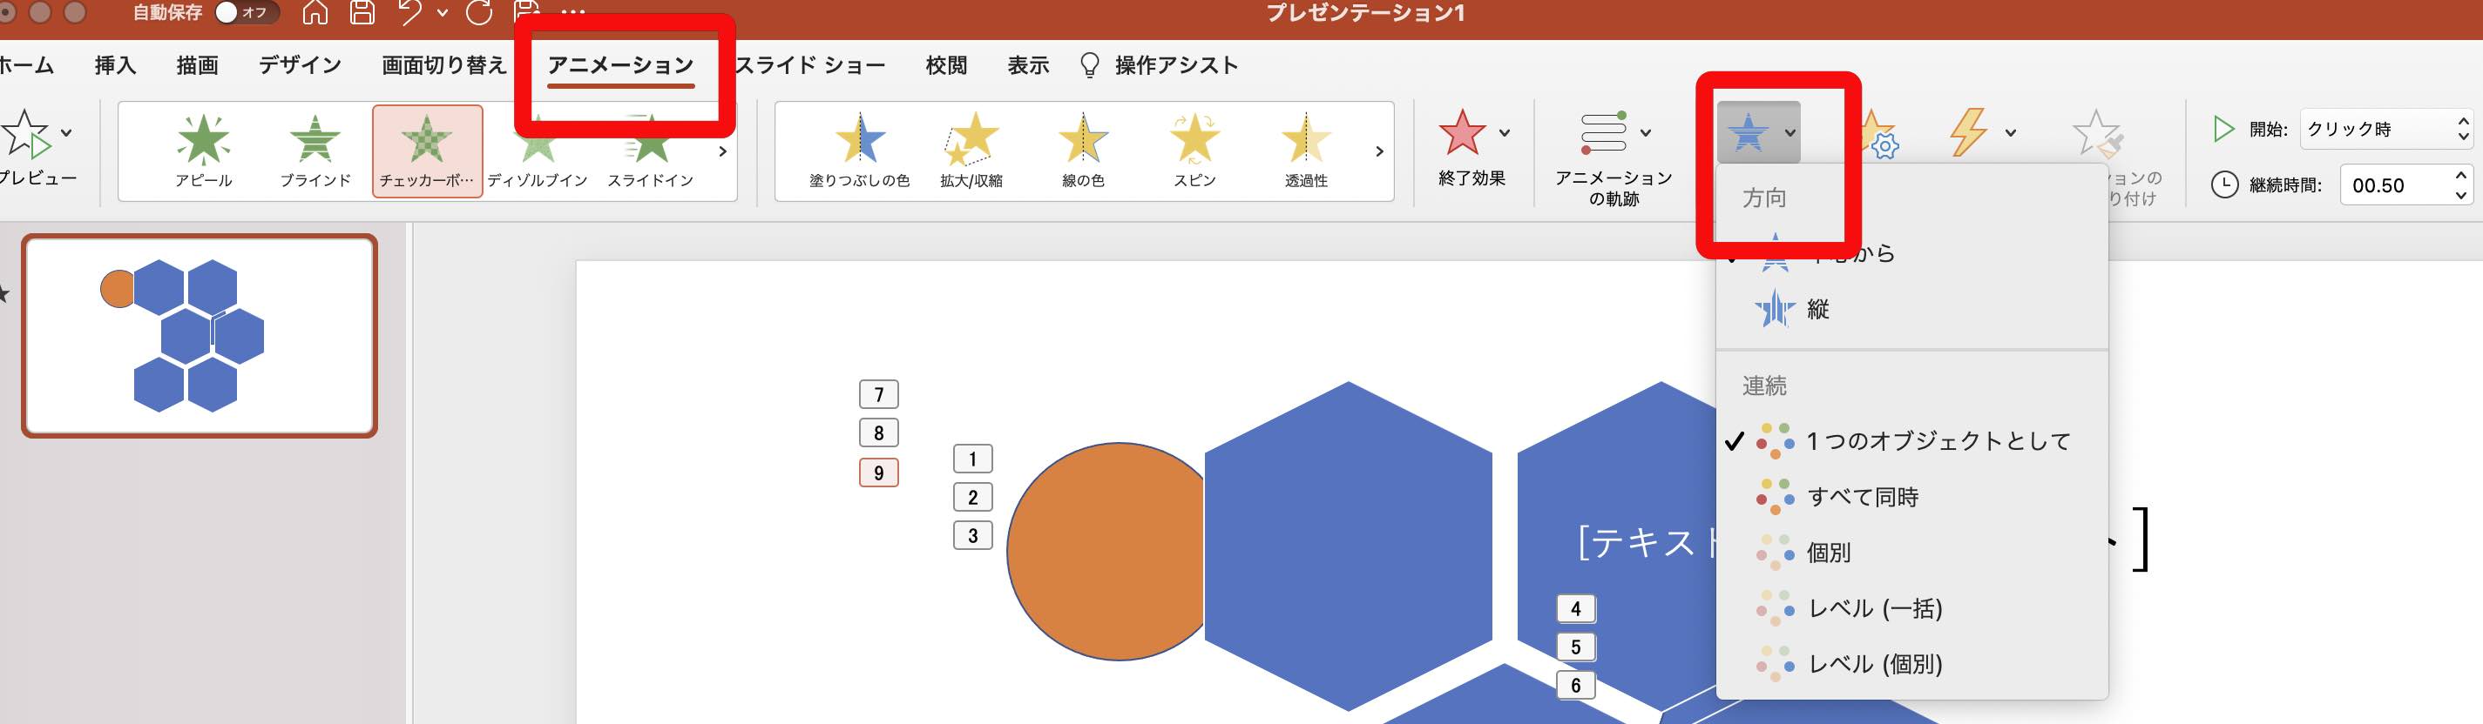2483x724 pixels.
Task: Apply the 透過性 emphasis effect
Action: [x=1306, y=151]
